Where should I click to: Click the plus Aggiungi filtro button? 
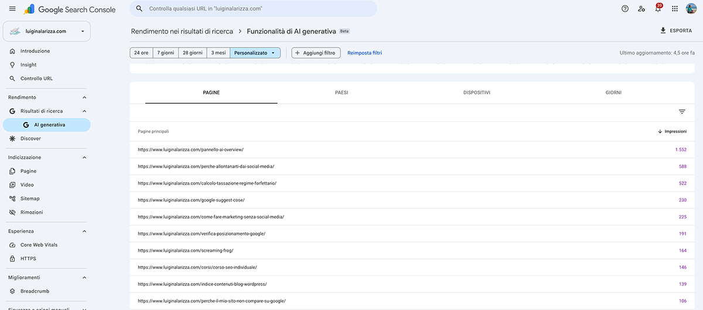(316, 53)
